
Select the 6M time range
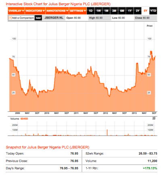(122, 11)
